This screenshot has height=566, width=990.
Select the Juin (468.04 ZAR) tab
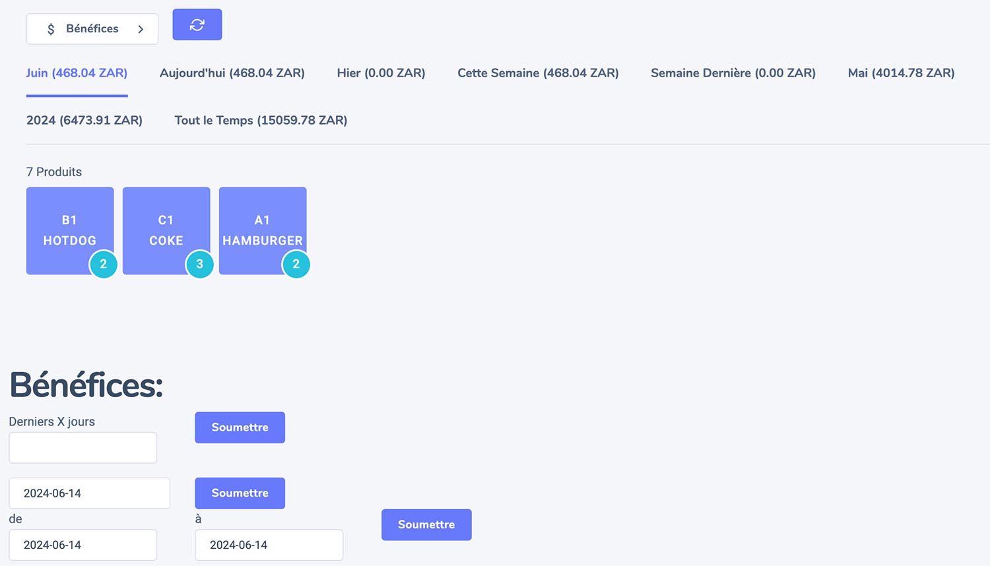click(x=77, y=73)
